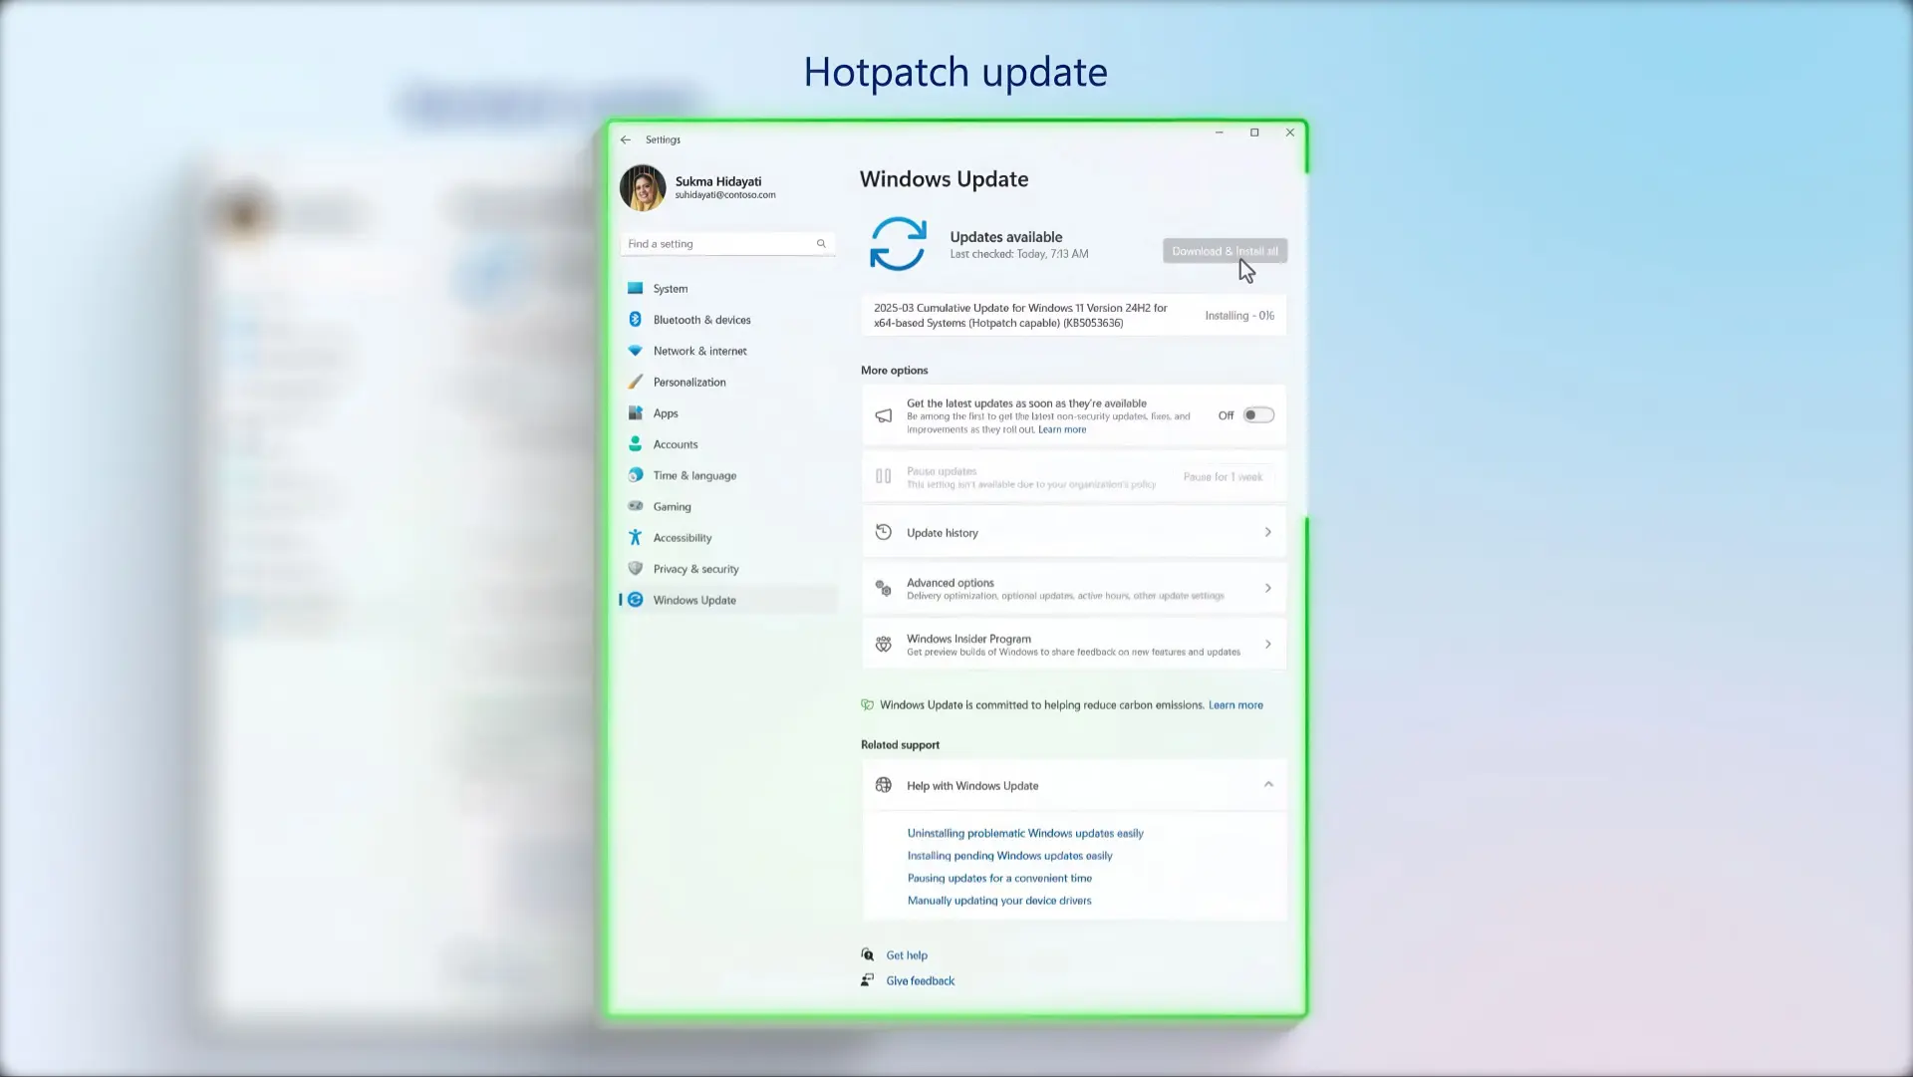Click the Find a setting search field

point(727,244)
